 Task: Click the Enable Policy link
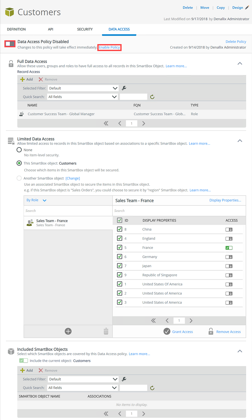click(109, 47)
